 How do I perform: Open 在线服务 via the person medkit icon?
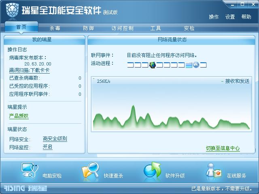(214, 171)
